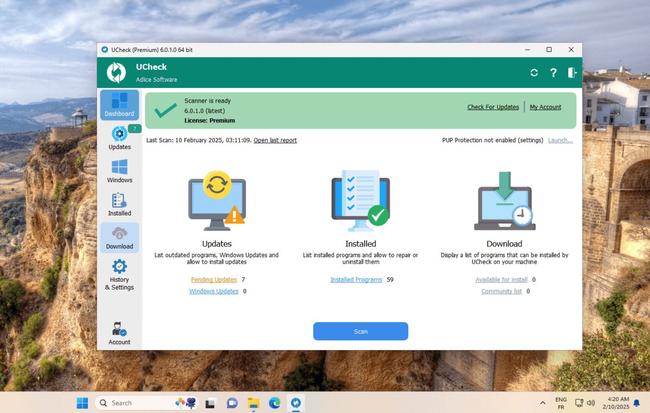Refresh UCheck using the sync icon
This screenshot has height=413, width=650.
(x=534, y=72)
